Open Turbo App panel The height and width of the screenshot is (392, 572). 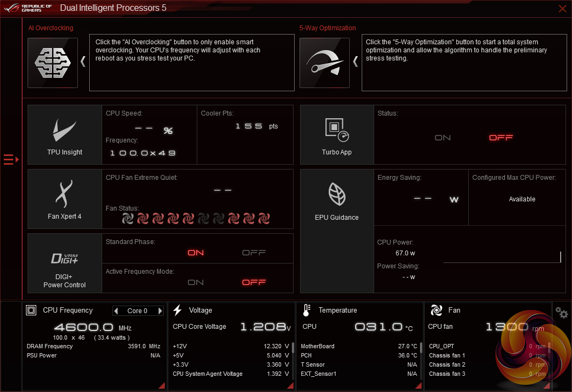pyautogui.click(x=337, y=134)
